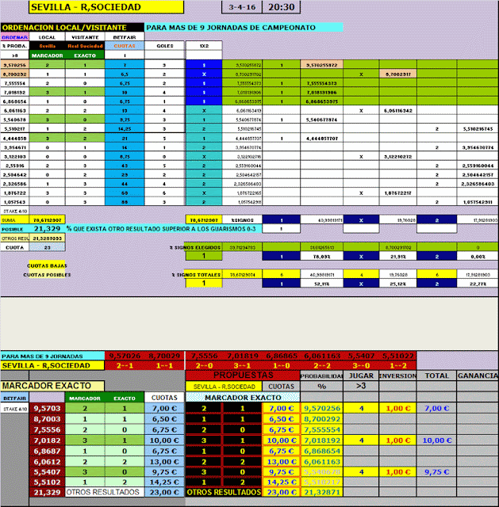
Task: Select the 25,12% percentage cell
Action: [x=397, y=284]
